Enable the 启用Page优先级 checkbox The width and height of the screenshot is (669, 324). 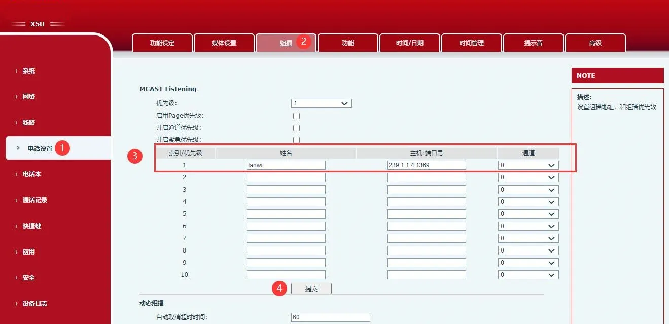tap(297, 116)
